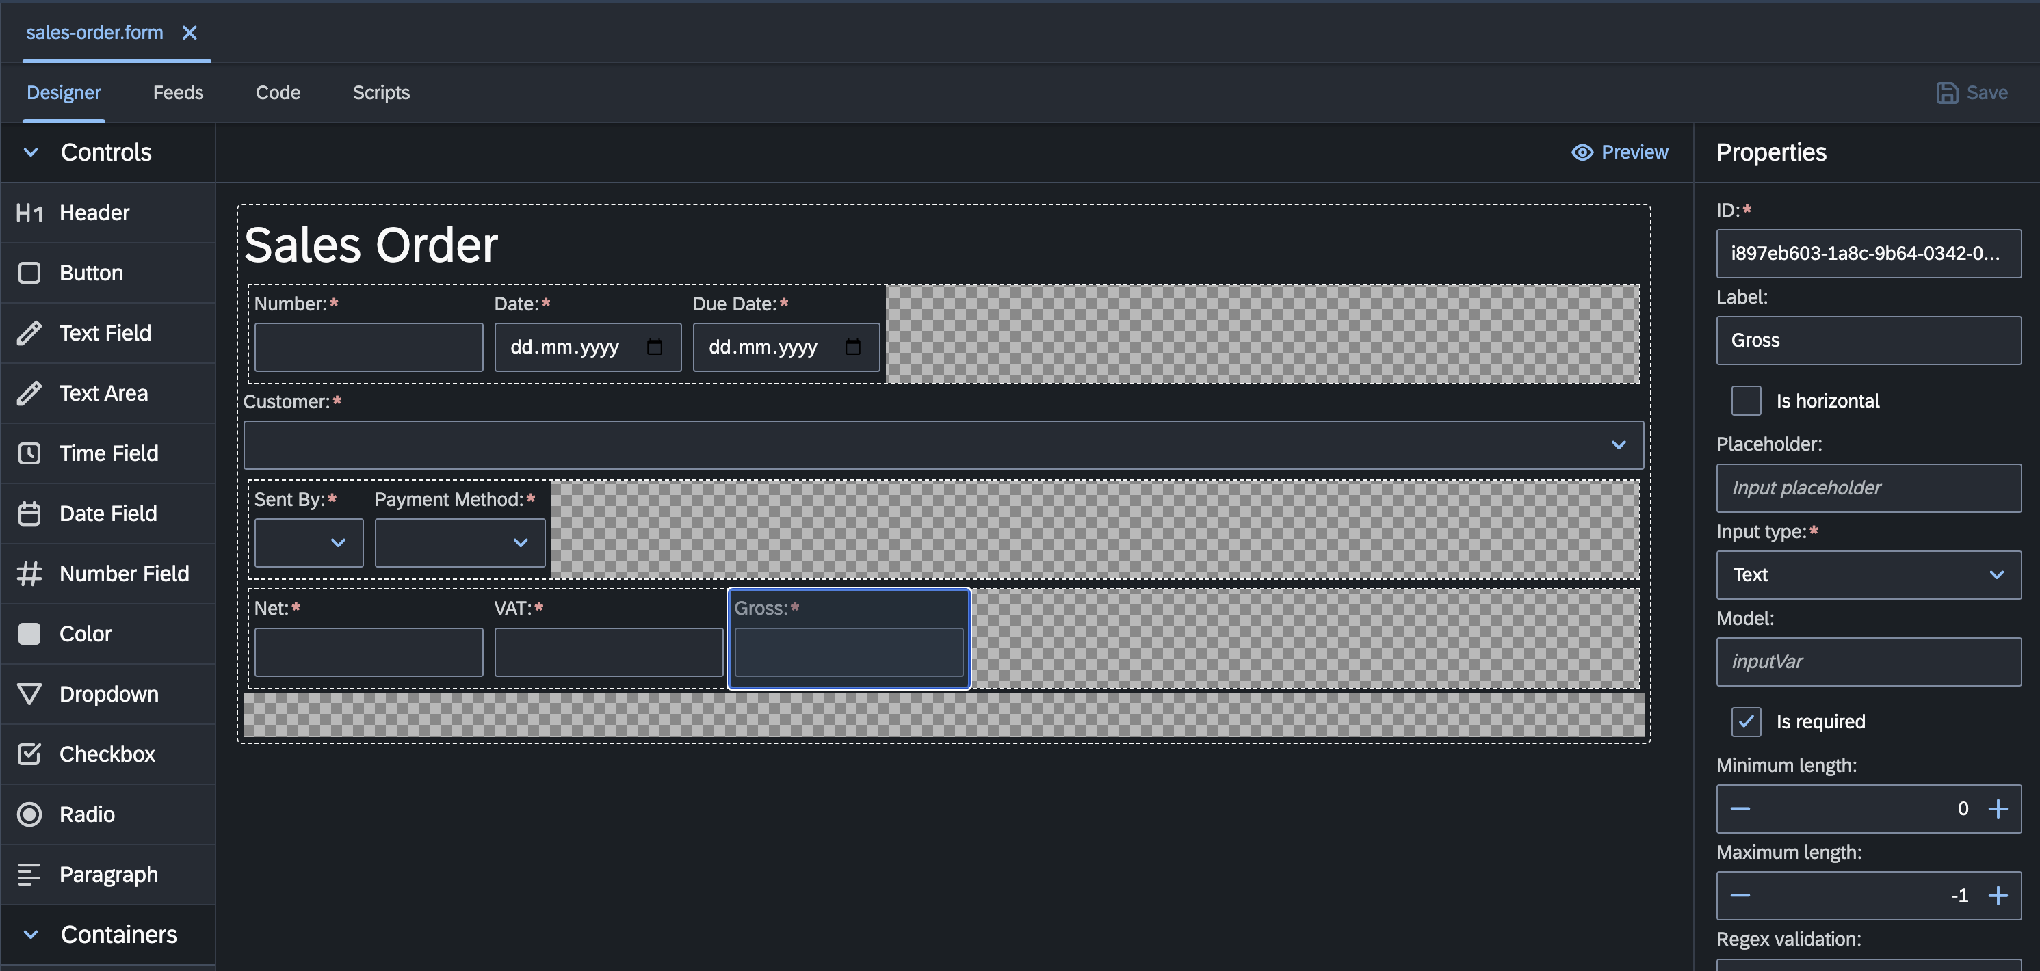This screenshot has width=2040, height=971.
Task: Open the Due Date calendar picker icon
Action: click(x=853, y=347)
